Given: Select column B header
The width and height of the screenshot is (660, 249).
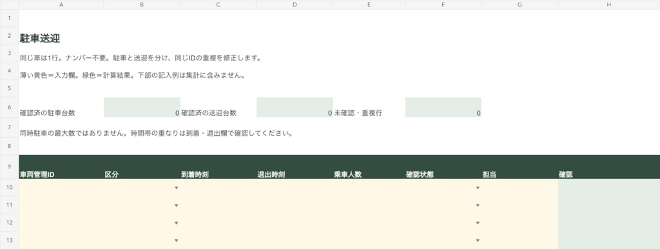Looking at the screenshot, I should point(142,5).
